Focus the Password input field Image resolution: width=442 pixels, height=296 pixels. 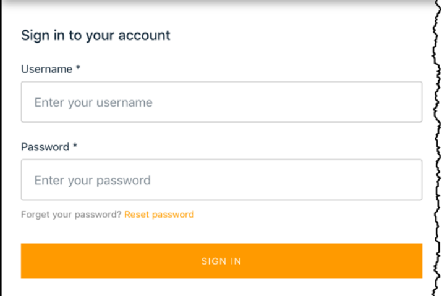[221, 180]
